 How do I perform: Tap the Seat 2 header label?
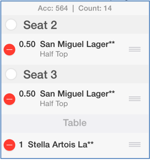[40, 25]
